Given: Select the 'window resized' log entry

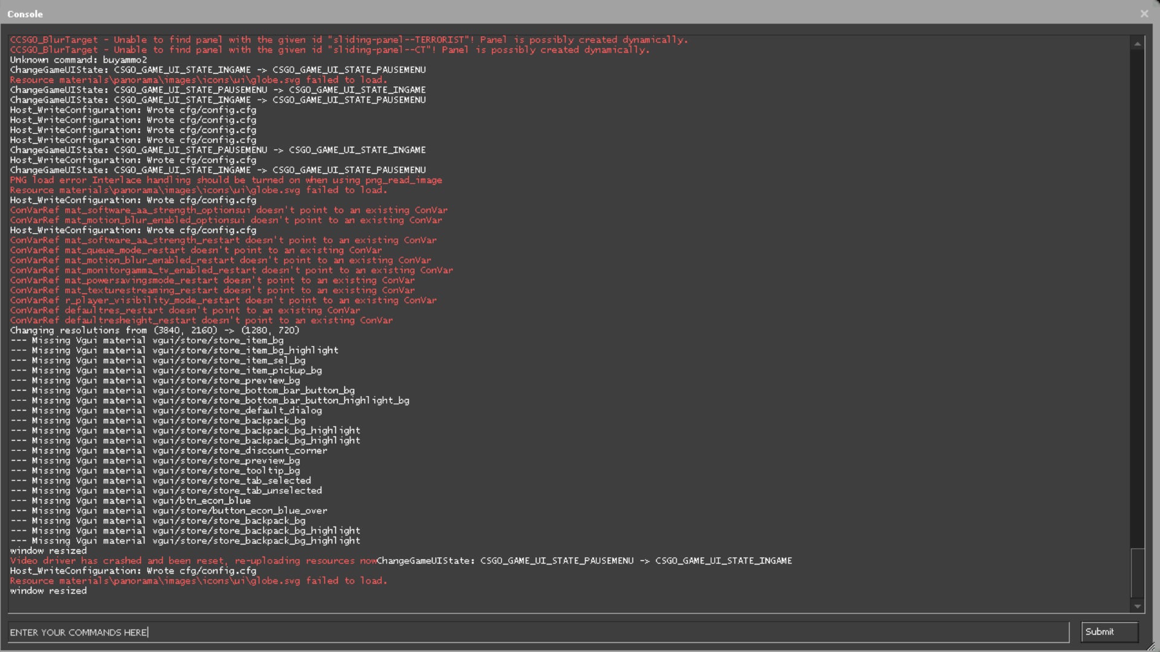Looking at the screenshot, I should pos(48,551).
